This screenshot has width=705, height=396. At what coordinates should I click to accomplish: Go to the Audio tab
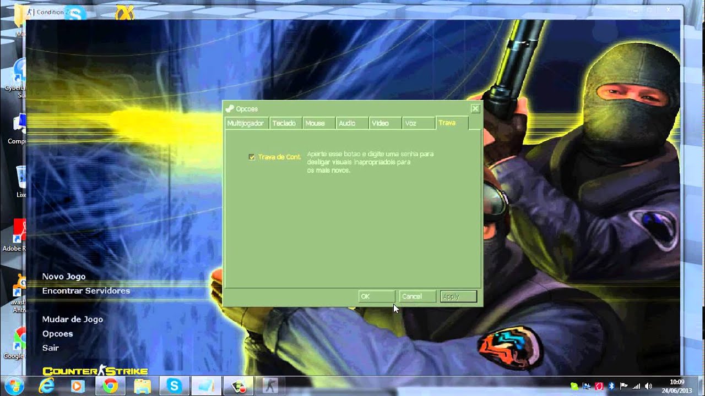coord(351,123)
